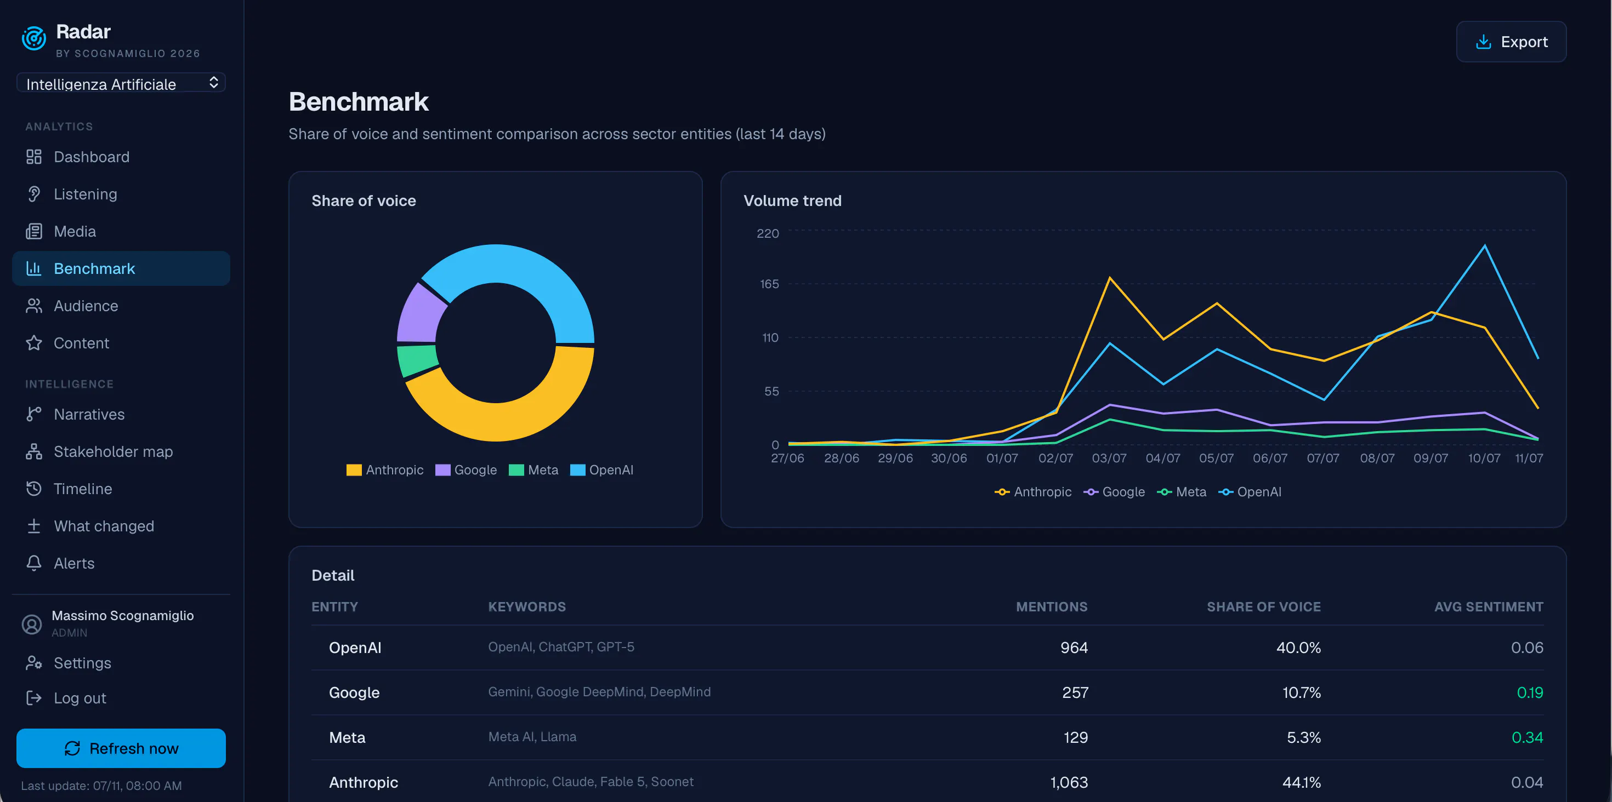Select the Benchmark menu item
The height and width of the screenshot is (802, 1612).
[121, 269]
